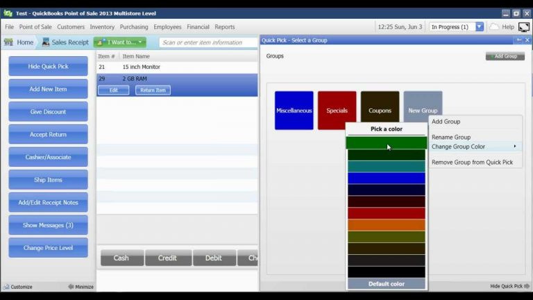Viewport: 533px width, 300px height.
Task: Click the Show Messages (3) button
Action: tap(49, 225)
